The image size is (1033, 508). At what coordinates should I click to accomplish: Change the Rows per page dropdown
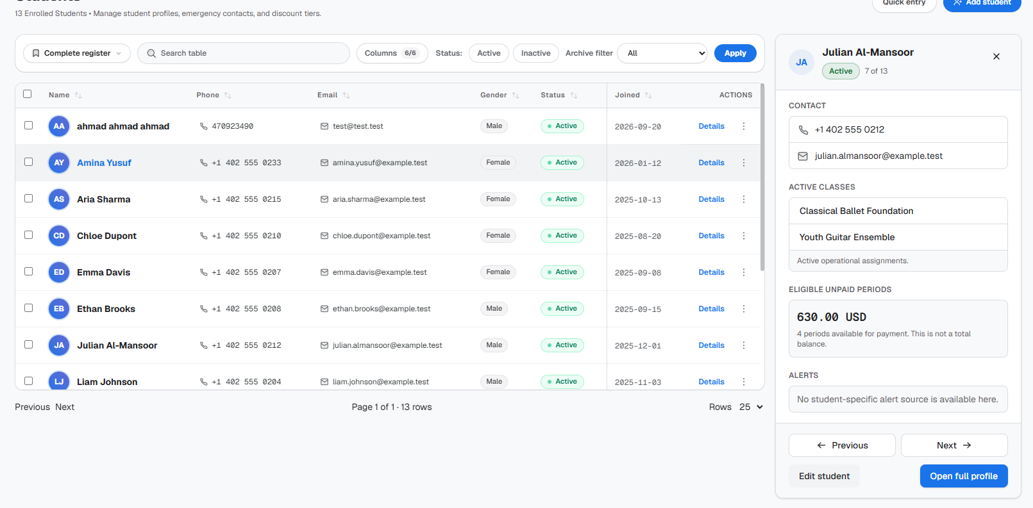751,407
